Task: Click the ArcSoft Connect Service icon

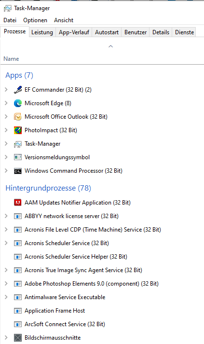Action: click(18, 324)
